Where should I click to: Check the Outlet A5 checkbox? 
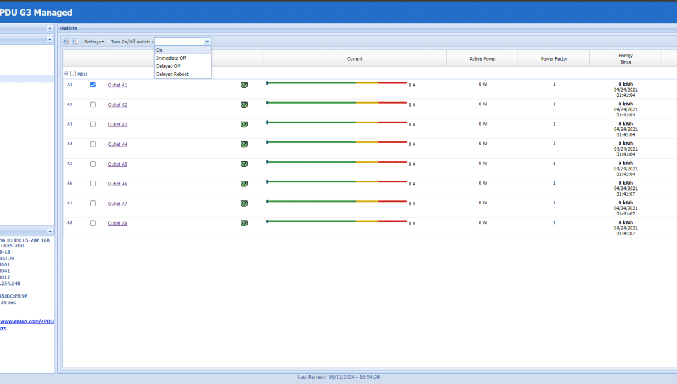coord(93,164)
